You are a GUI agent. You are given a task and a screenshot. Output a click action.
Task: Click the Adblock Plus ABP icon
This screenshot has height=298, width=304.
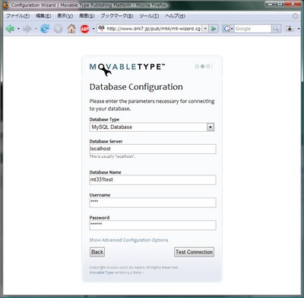tap(84, 29)
